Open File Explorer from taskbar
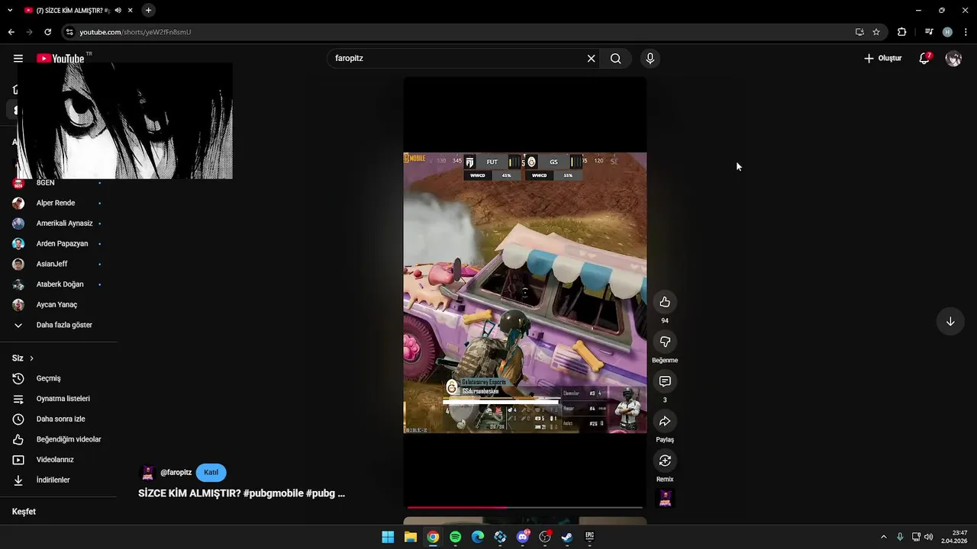 point(411,537)
